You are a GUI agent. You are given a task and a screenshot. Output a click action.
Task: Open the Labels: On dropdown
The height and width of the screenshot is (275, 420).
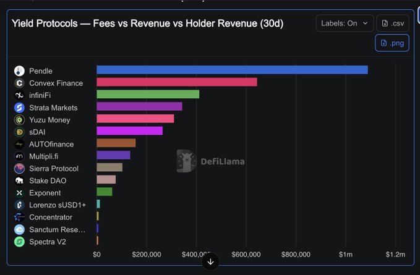point(345,23)
